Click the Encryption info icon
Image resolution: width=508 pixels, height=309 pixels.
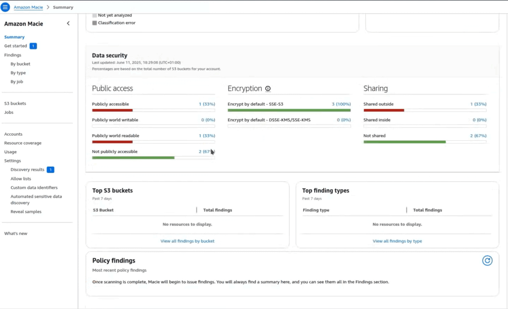[268, 89]
